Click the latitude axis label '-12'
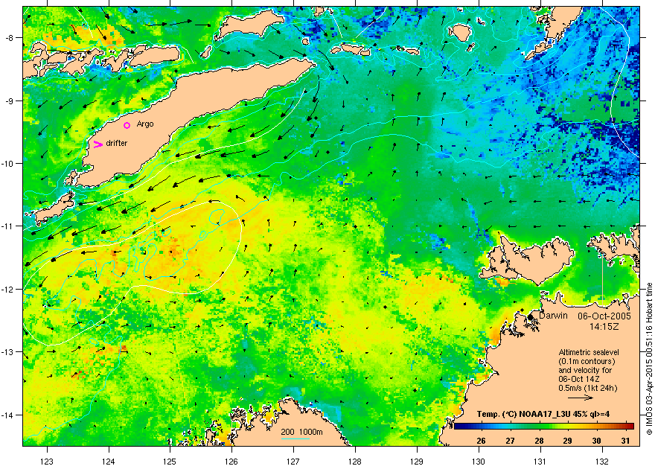Screen dimensions: 655x469 [x=8, y=289]
